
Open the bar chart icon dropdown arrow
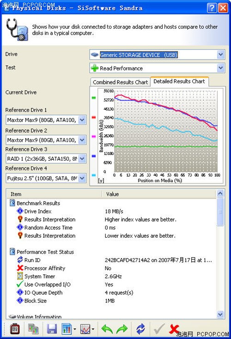pos(75,329)
